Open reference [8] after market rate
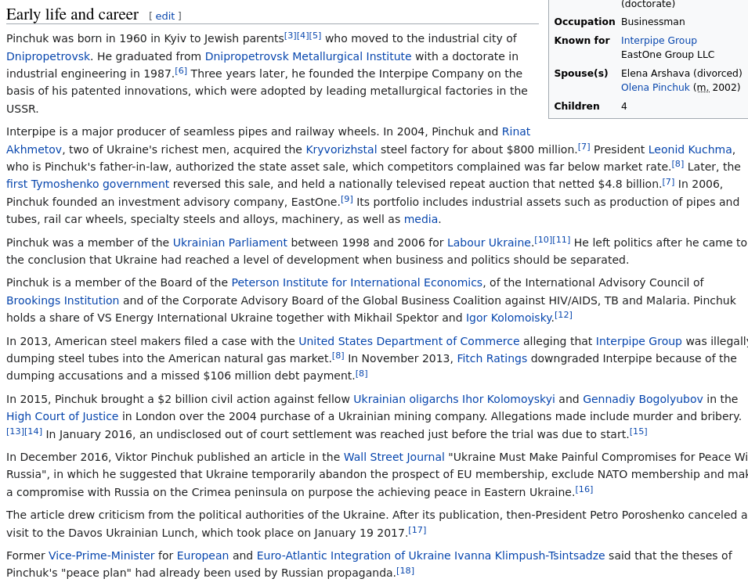The width and height of the screenshot is (748, 586). click(678, 164)
